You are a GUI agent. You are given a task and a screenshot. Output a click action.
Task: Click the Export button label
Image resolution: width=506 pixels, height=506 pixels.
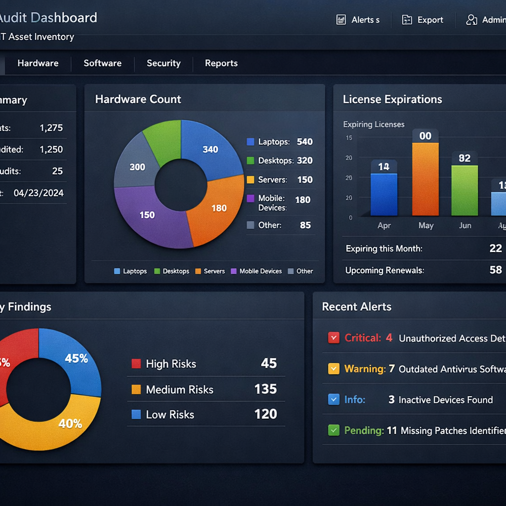point(430,20)
